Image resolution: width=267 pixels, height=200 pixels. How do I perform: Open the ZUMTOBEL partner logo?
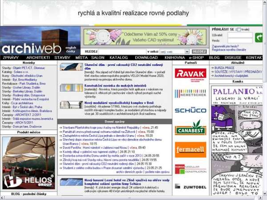pyautogui.click(x=190, y=187)
